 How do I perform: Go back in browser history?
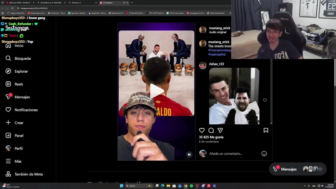click(3, 8)
